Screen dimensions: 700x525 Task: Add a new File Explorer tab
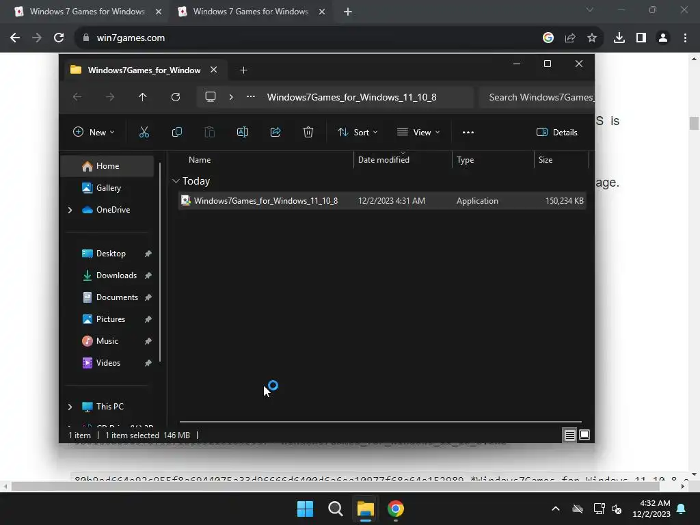click(x=243, y=70)
